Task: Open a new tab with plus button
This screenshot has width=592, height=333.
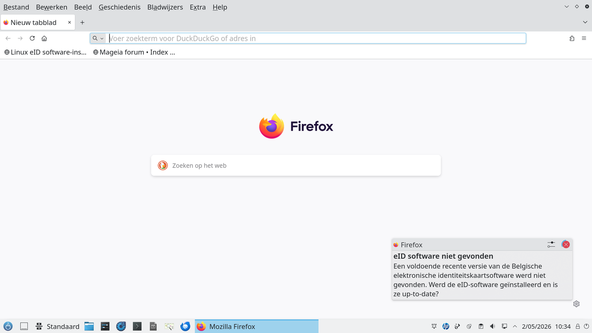Action: click(82, 22)
